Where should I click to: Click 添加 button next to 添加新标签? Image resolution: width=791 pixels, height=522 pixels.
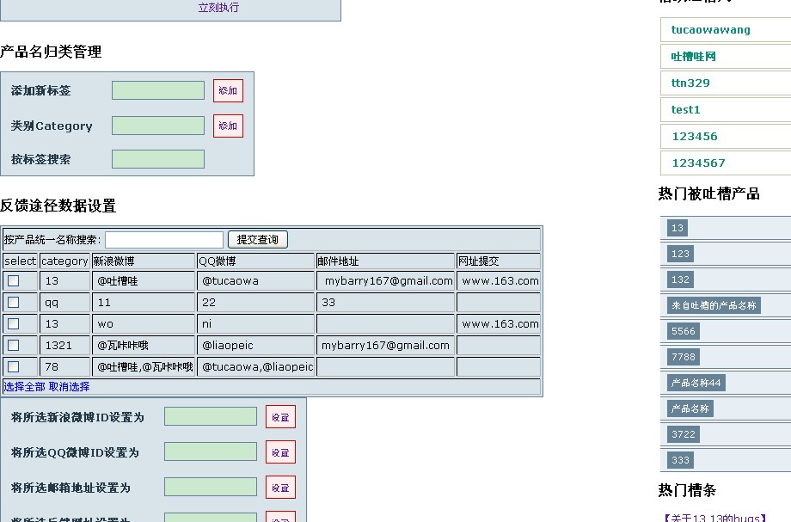point(228,90)
